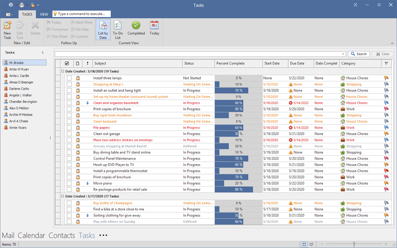Collapse the Date Created 5/17/2020 group
This screenshot has height=248, width=397.
(x=63, y=196)
